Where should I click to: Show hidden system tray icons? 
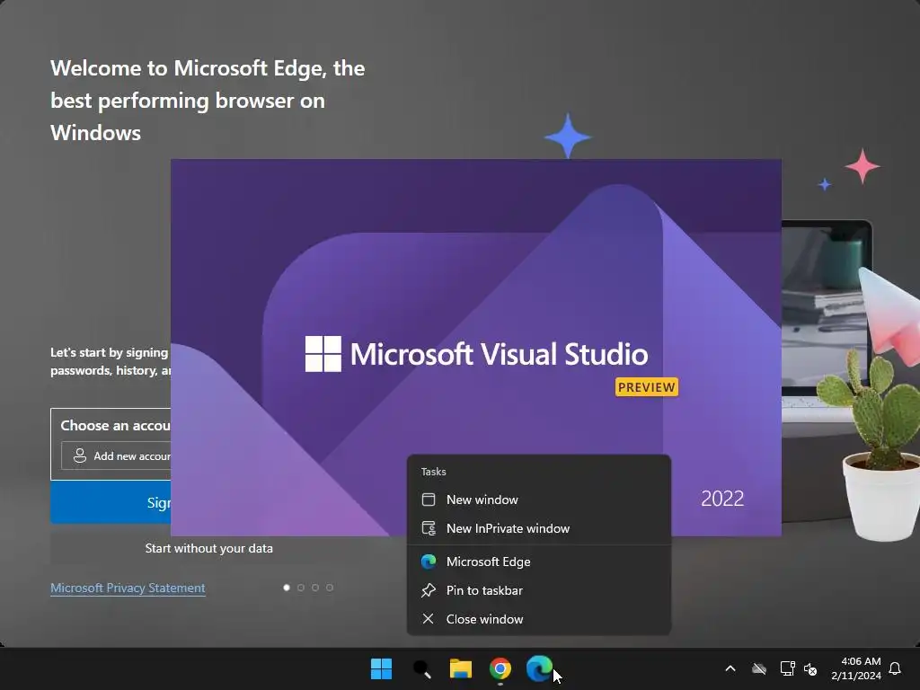(x=730, y=668)
